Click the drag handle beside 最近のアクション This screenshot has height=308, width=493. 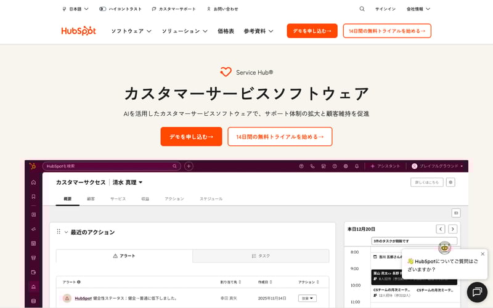click(59, 232)
